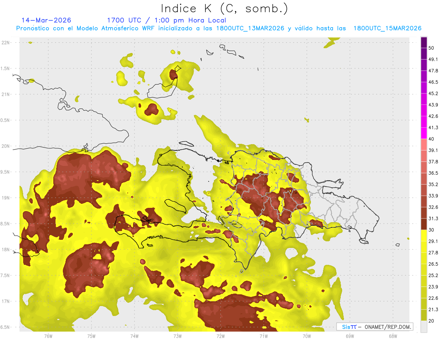The width and height of the screenshot is (441, 341).
Task: Select the 20N latitude axis label
Action: coord(5,146)
